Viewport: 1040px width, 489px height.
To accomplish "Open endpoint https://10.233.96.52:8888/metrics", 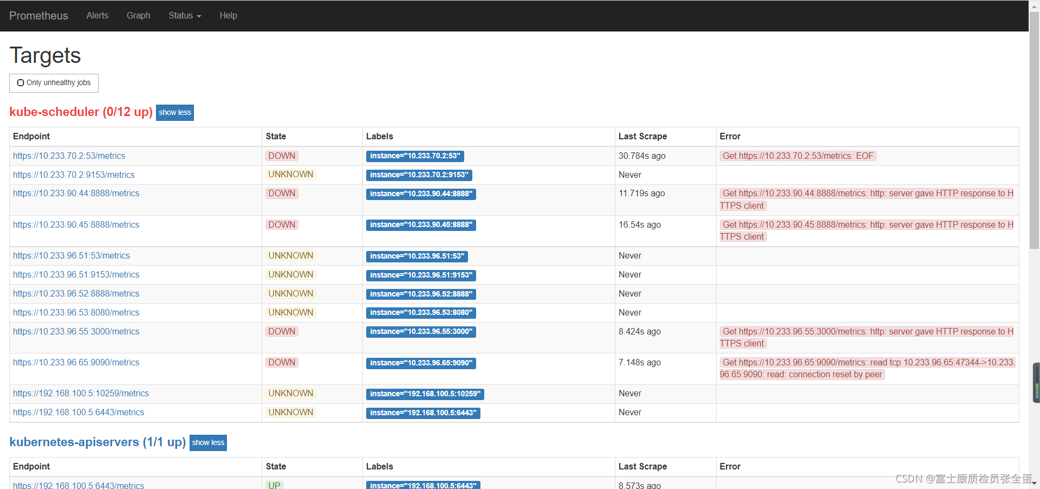I will click(x=76, y=294).
